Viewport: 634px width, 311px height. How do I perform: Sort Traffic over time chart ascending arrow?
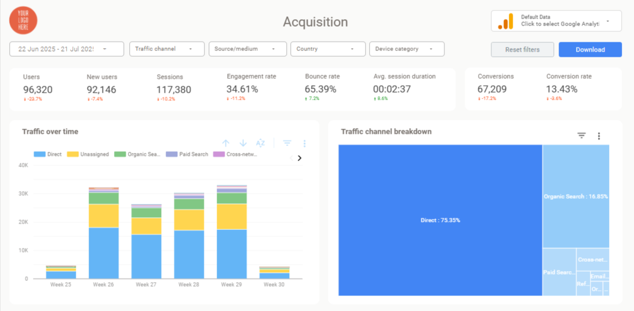pos(226,143)
